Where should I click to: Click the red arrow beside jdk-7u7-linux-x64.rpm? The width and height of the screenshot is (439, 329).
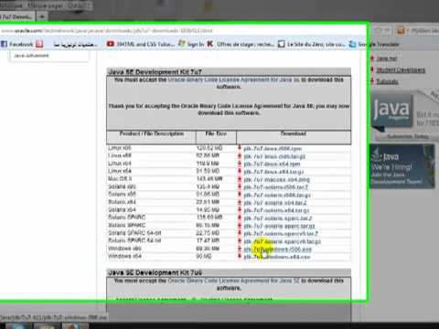coord(240,164)
